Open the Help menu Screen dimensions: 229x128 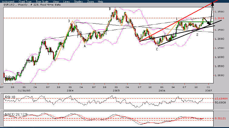click(101, 2)
